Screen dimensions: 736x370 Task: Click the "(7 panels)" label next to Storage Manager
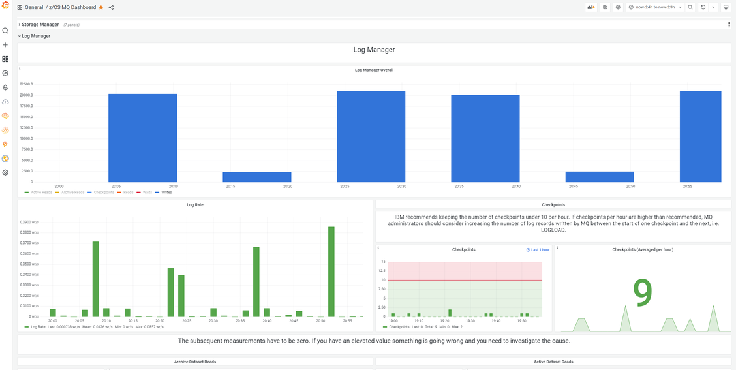(x=71, y=25)
